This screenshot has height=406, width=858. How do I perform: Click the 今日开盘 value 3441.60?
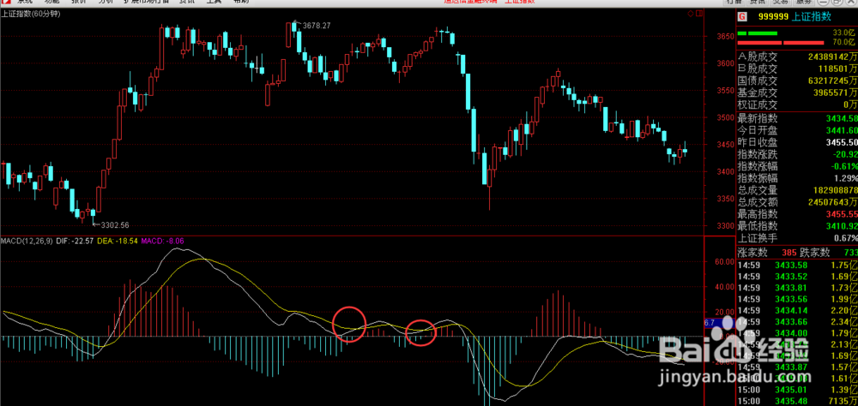point(843,130)
